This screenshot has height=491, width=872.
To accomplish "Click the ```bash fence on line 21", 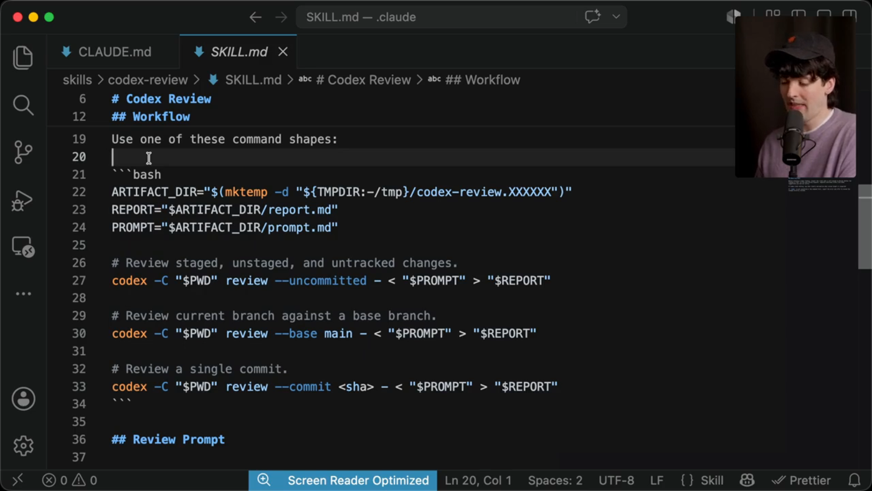I will [136, 174].
